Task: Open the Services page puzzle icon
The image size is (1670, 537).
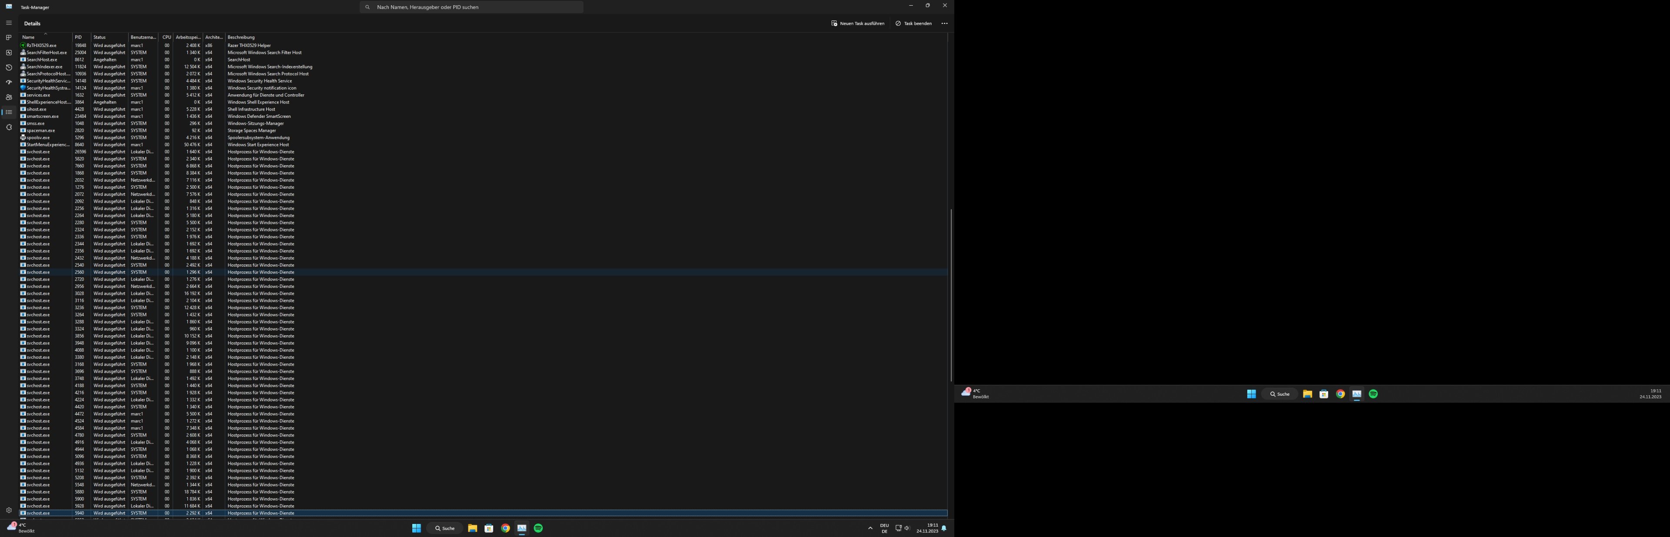Action: coord(8,127)
